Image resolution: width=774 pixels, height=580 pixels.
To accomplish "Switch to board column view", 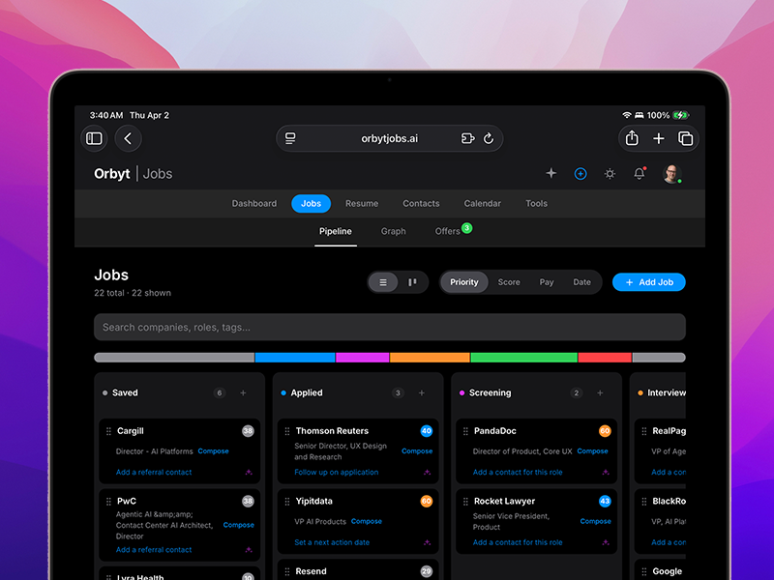I will coord(412,282).
